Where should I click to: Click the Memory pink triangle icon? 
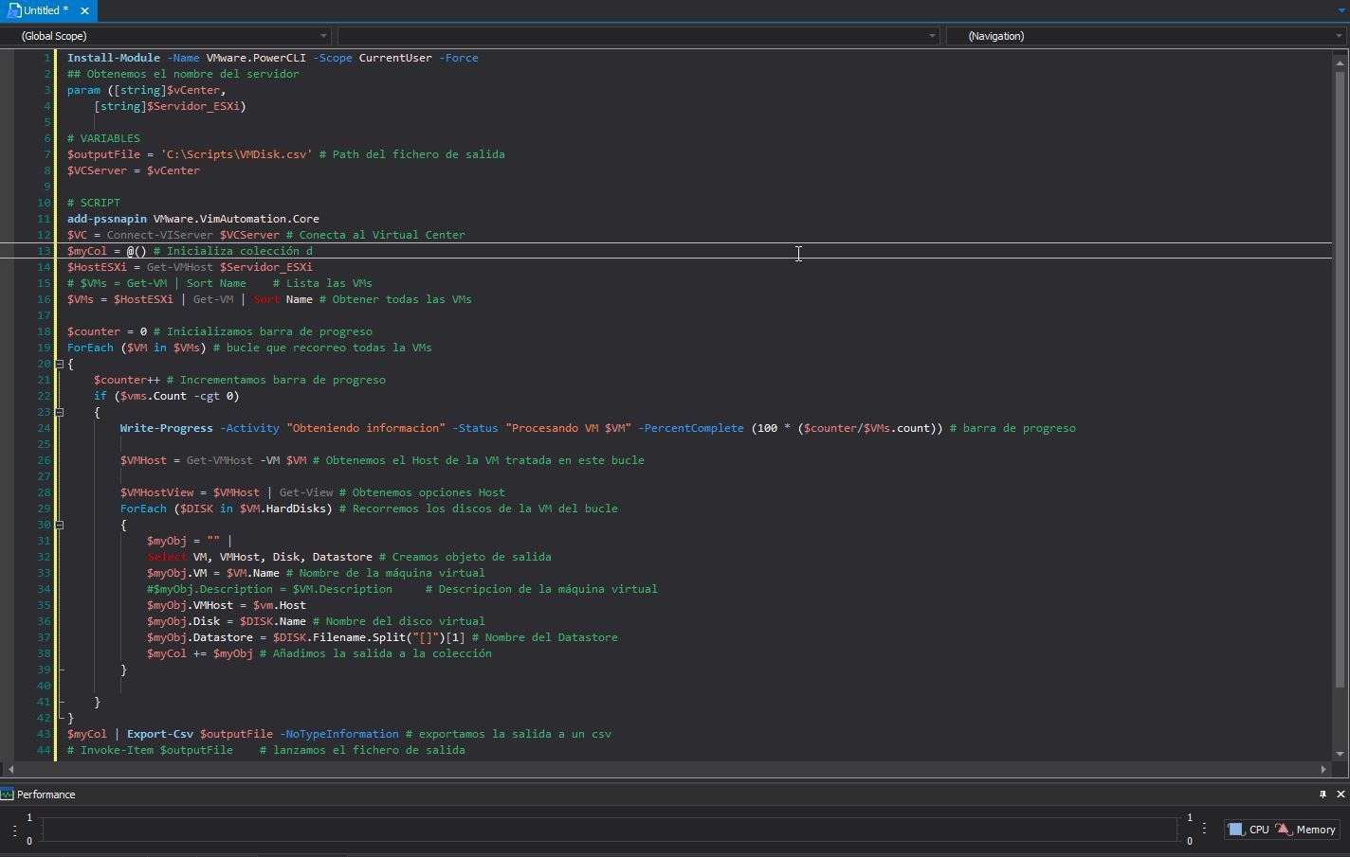point(1284,830)
